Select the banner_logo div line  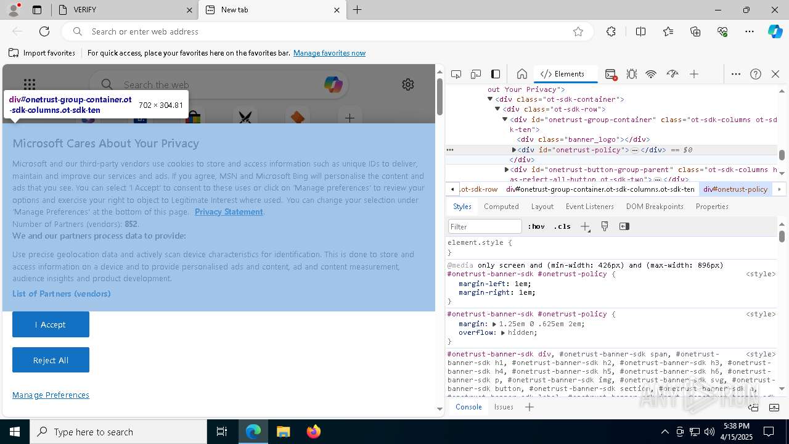click(583, 139)
